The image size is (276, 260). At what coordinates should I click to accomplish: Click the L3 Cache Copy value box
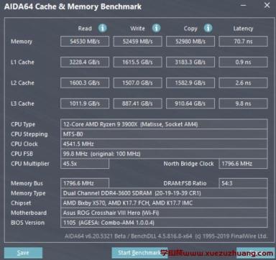coord(190,103)
